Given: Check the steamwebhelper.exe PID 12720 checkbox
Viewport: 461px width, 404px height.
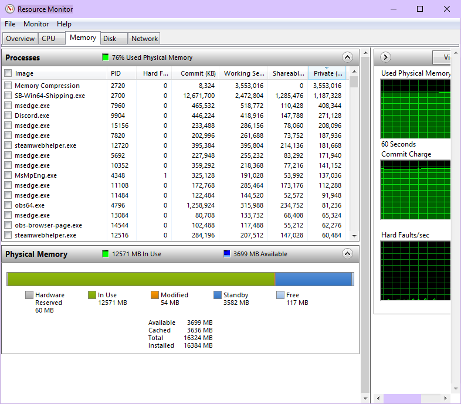Looking at the screenshot, I should tap(8, 145).
